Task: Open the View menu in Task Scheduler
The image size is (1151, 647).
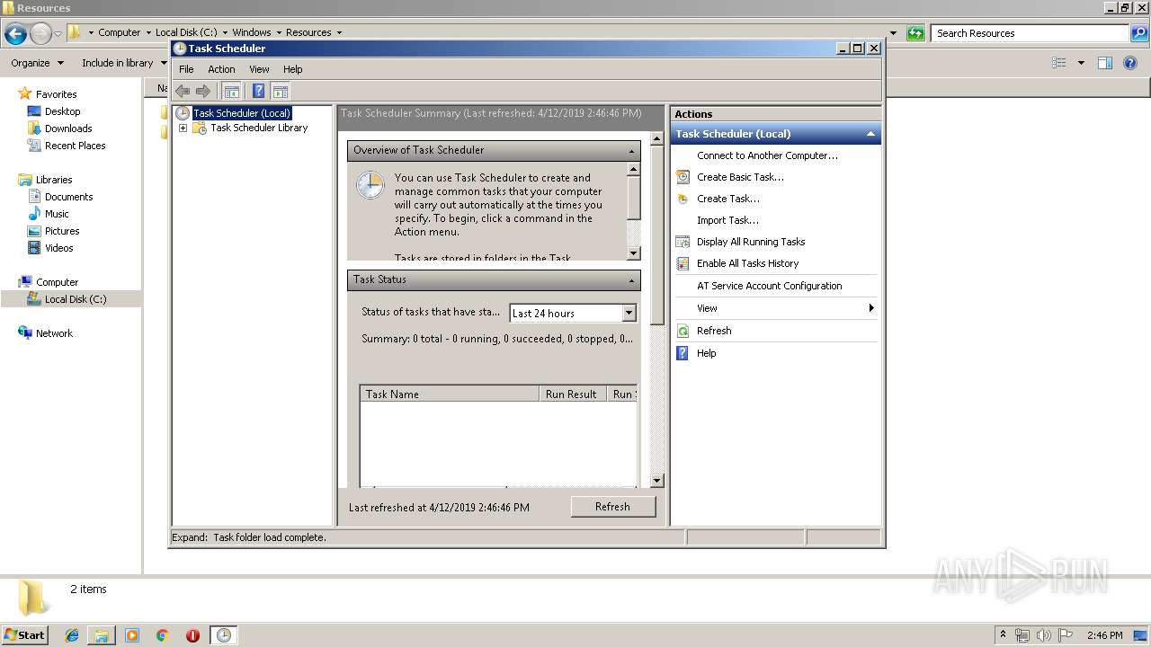Action: [259, 69]
